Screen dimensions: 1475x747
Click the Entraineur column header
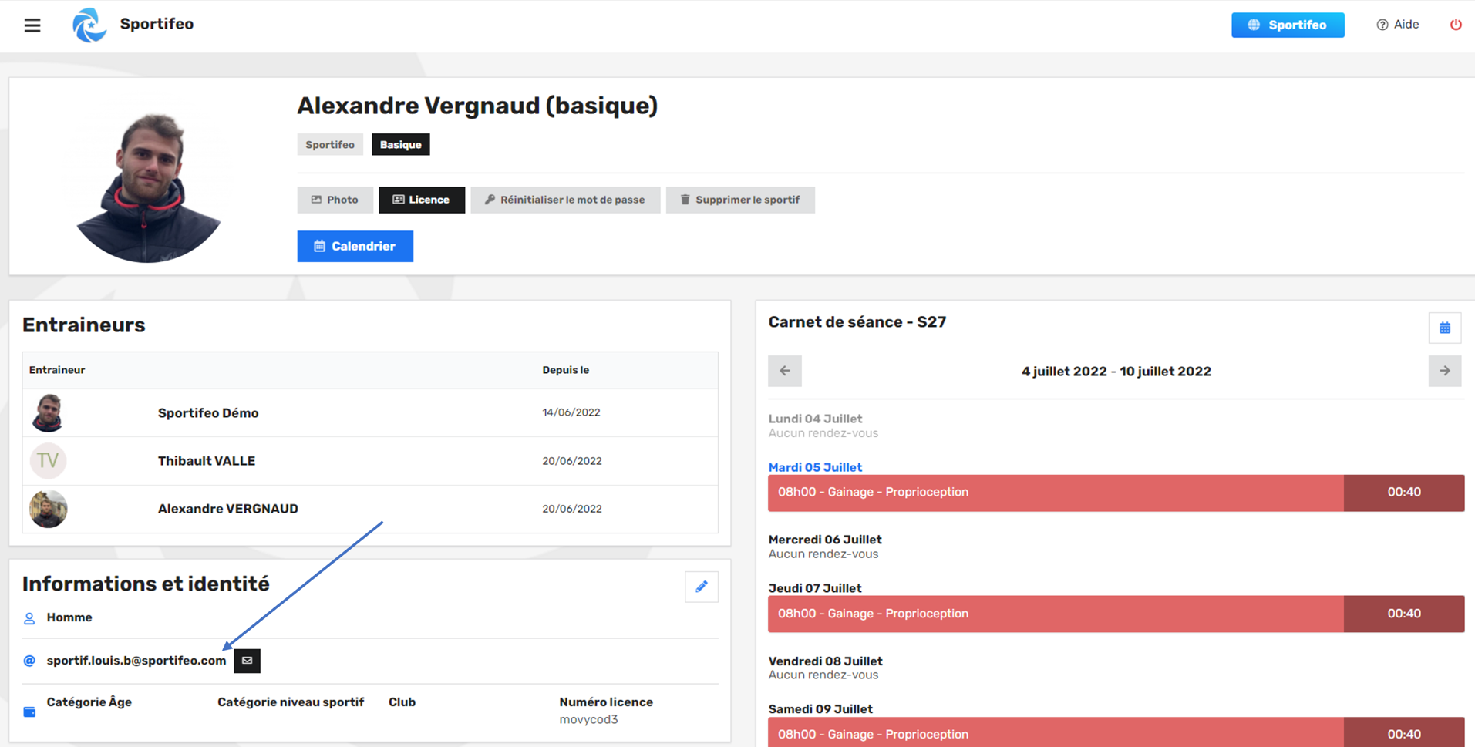(57, 370)
